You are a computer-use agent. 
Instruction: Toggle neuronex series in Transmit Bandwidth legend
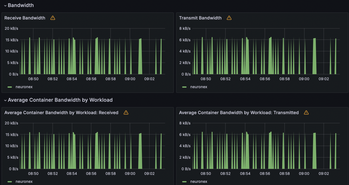coord(198,87)
